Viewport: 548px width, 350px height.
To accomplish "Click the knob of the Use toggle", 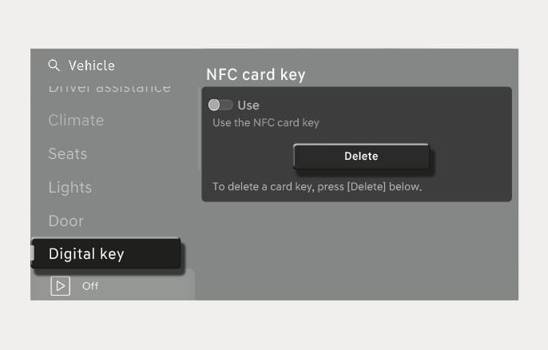I will click(x=214, y=105).
